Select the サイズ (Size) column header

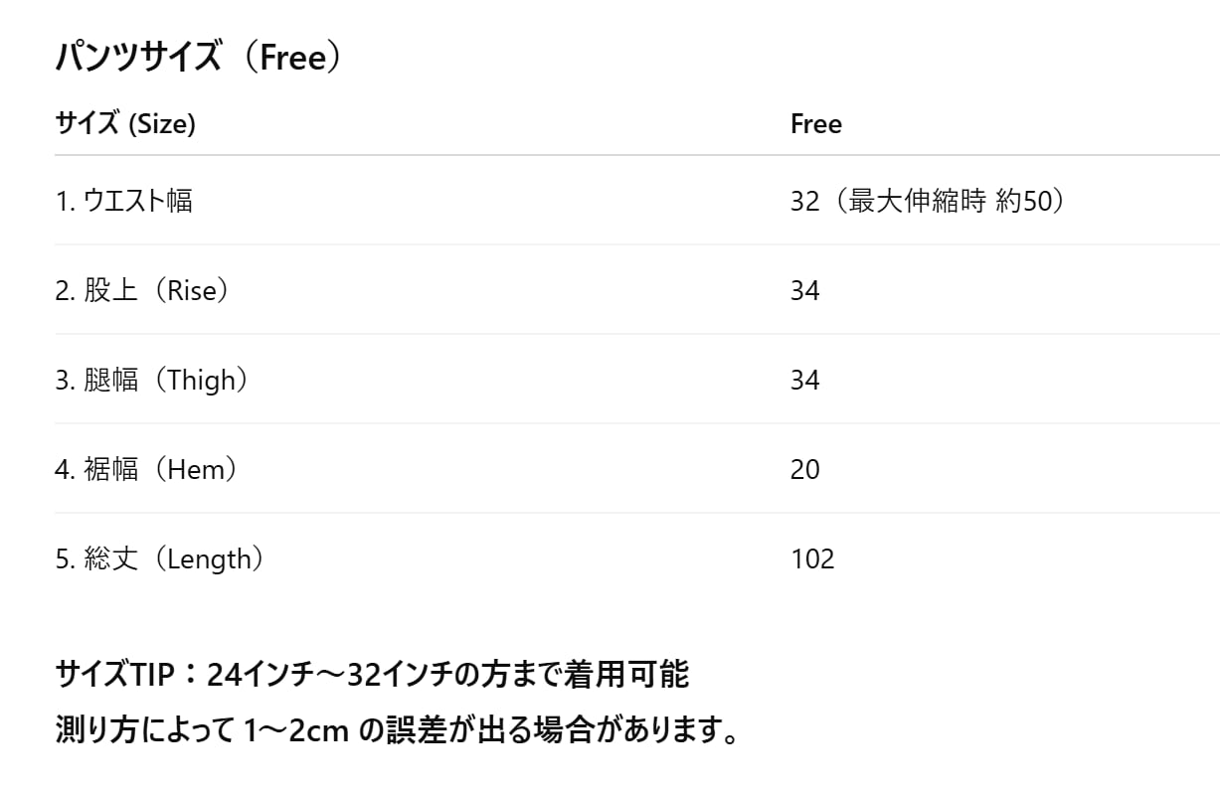point(125,124)
